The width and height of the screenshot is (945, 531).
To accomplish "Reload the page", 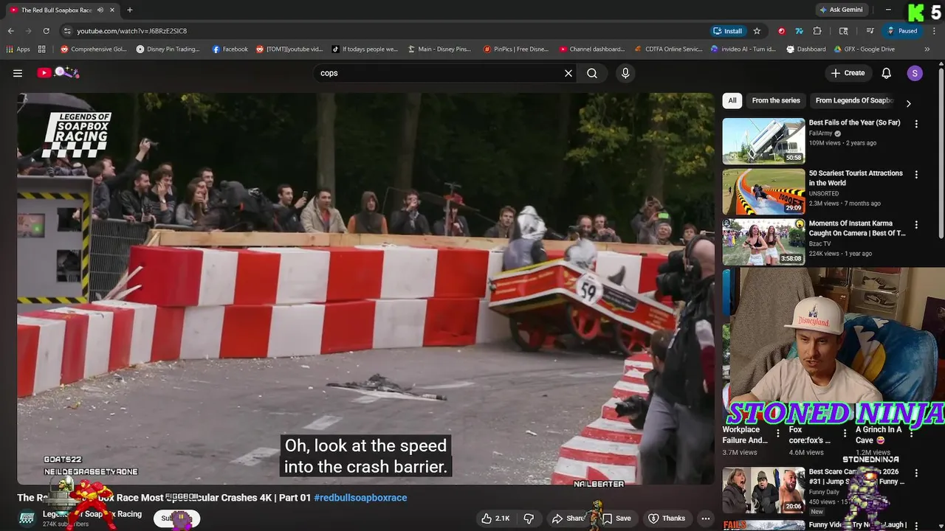I will 46,31.
